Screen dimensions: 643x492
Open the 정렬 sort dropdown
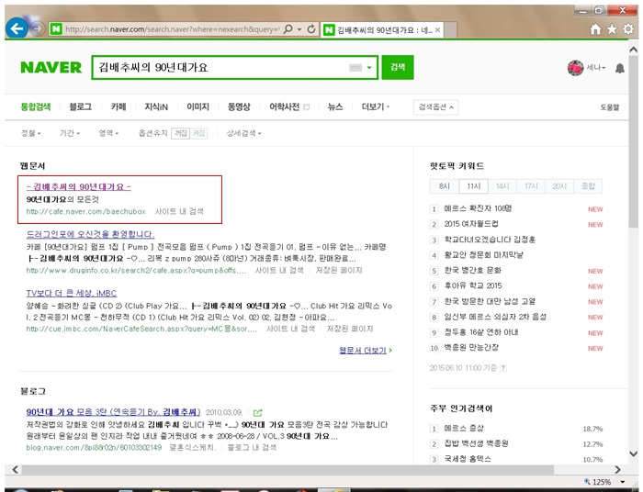(x=30, y=133)
